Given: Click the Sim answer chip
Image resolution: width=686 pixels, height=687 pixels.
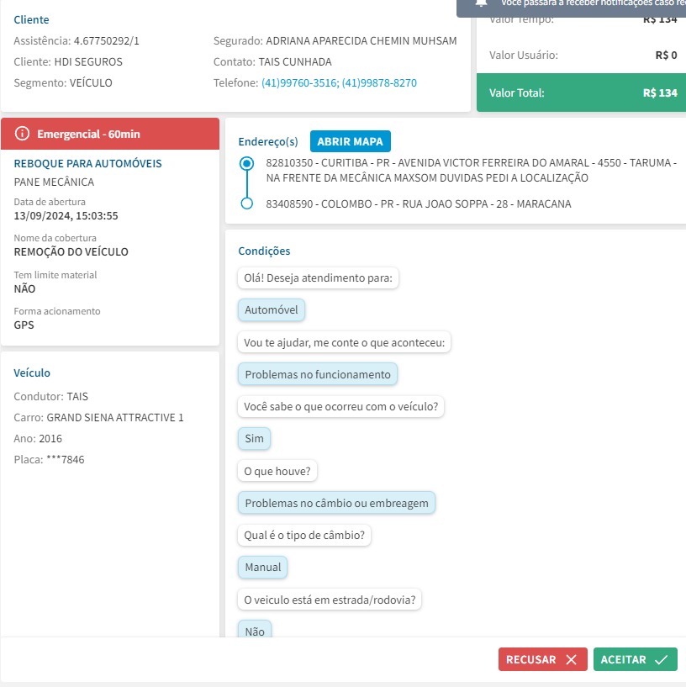Looking at the screenshot, I should point(254,439).
